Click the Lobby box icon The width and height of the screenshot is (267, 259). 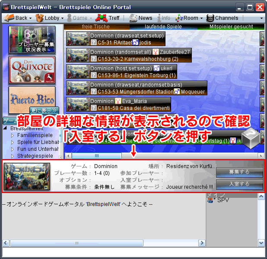pos(39,18)
